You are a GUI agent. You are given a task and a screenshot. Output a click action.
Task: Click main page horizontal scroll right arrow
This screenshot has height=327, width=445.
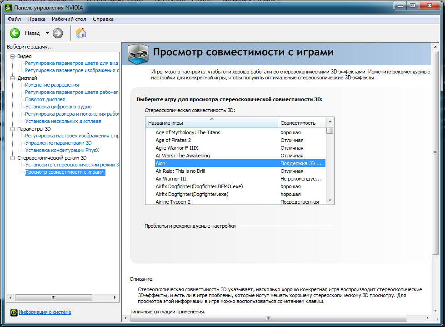[428, 318]
